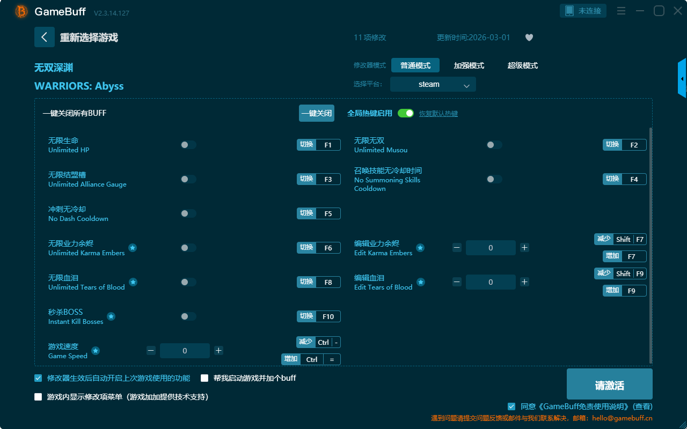Select 超级模式 super mode tab

522,65
